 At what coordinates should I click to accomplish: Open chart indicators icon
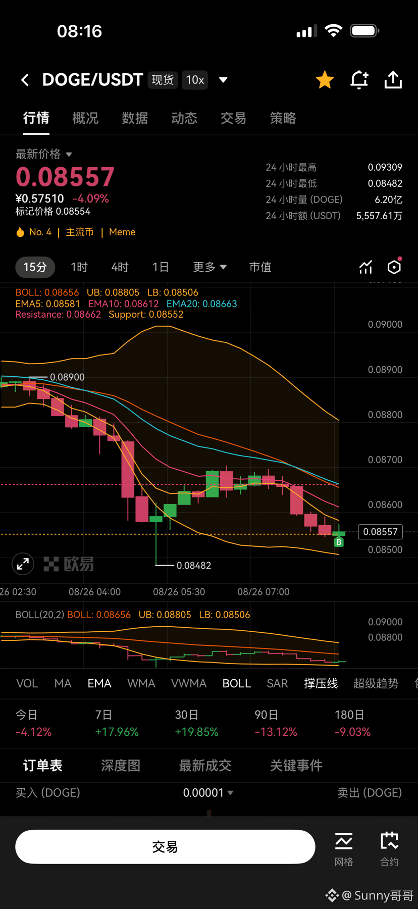click(x=365, y=267)
